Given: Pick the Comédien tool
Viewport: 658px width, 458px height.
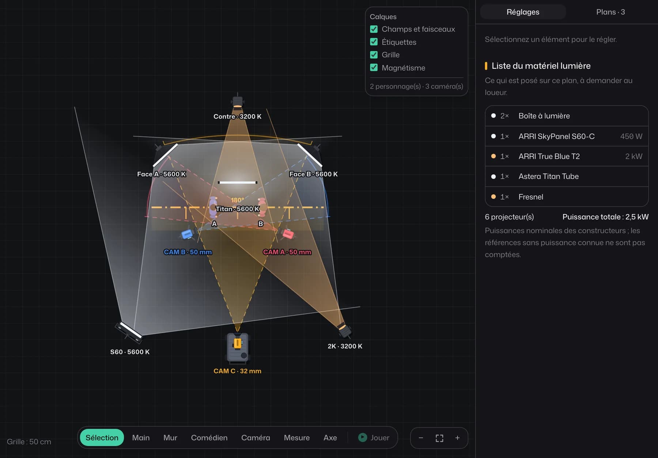Looking at the screenshot, I should coord(209,438).
